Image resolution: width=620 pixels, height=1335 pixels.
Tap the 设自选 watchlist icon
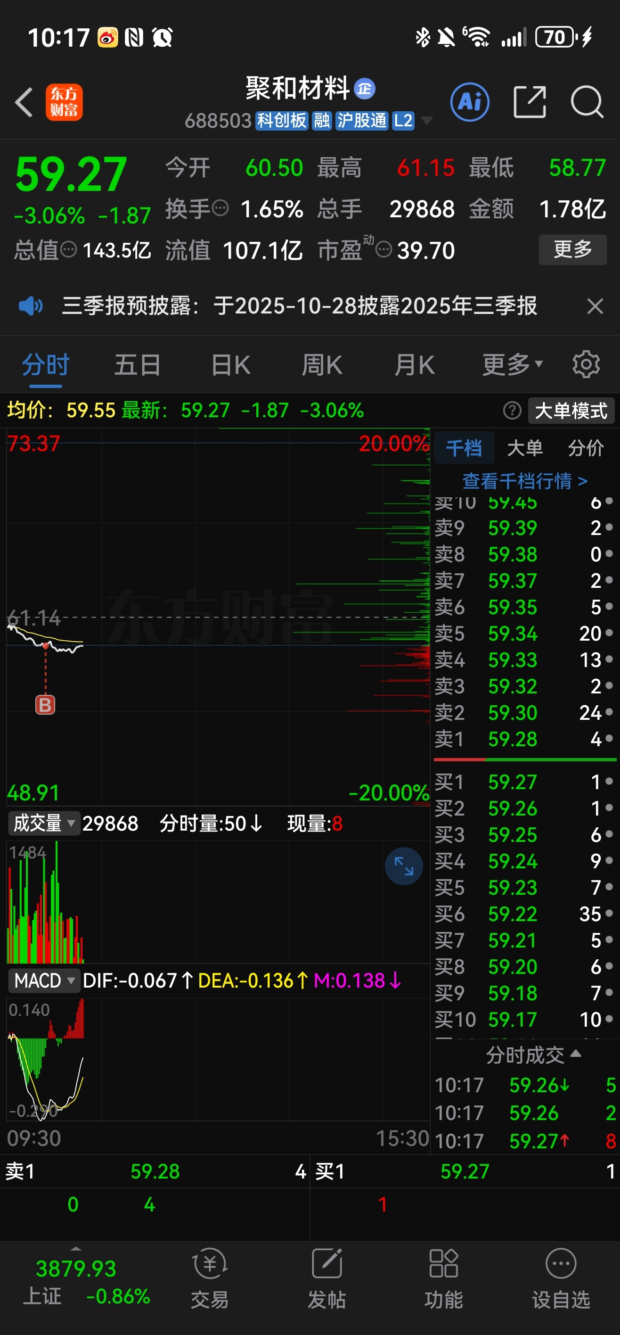[561, 1278]
